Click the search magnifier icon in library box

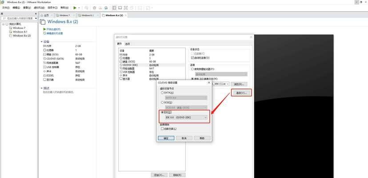tap(4, 18)
